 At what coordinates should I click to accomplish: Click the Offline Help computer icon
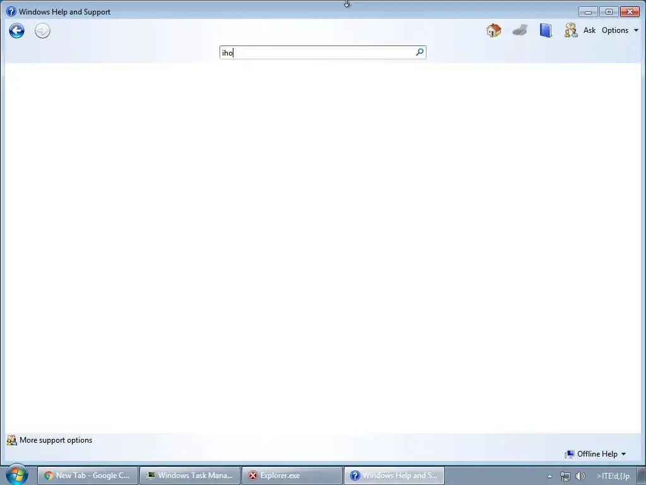570,454
